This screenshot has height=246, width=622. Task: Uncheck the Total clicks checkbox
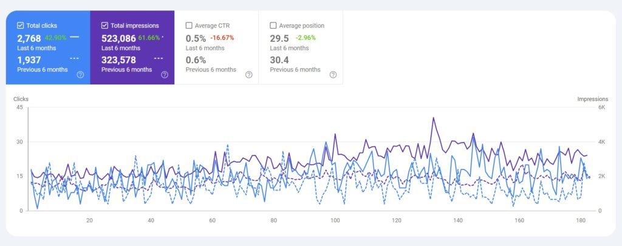pos(20,26)
